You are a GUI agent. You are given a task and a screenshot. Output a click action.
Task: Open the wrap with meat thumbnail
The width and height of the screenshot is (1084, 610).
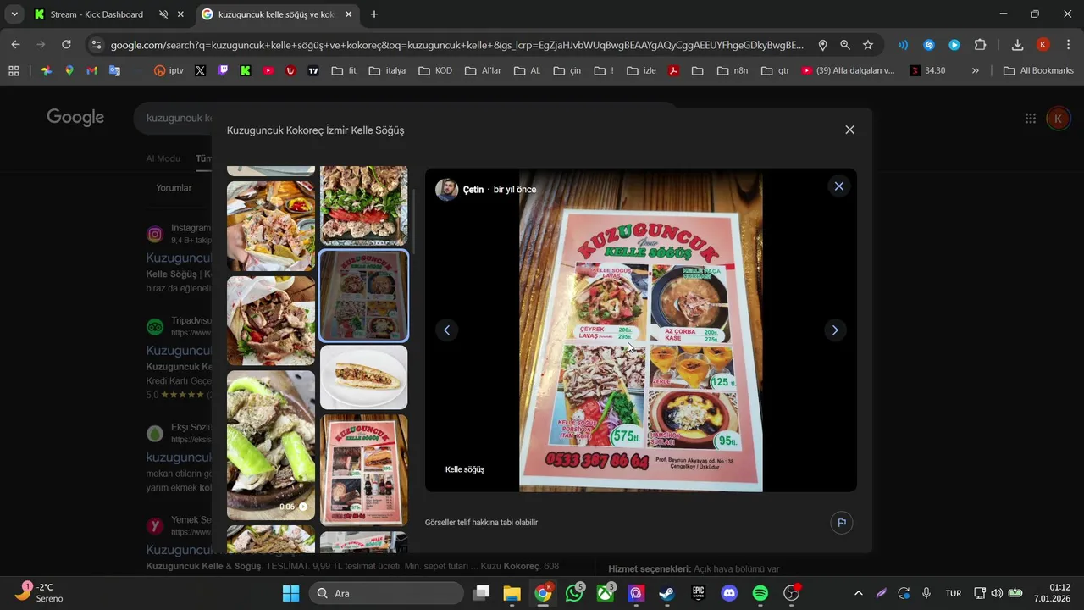click(x=271, y=320)
